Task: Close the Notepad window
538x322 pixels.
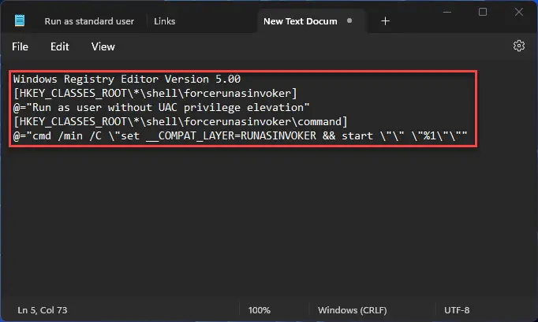Action: tap(518, 12)
